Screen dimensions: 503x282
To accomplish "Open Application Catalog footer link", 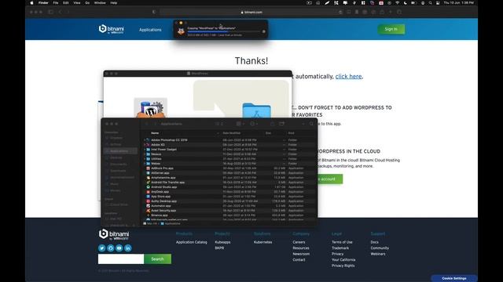I will (x=192, y=242).
